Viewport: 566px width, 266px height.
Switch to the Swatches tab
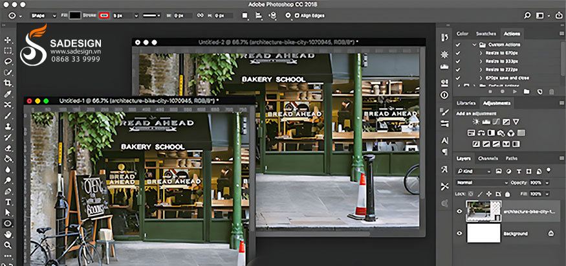485,34
